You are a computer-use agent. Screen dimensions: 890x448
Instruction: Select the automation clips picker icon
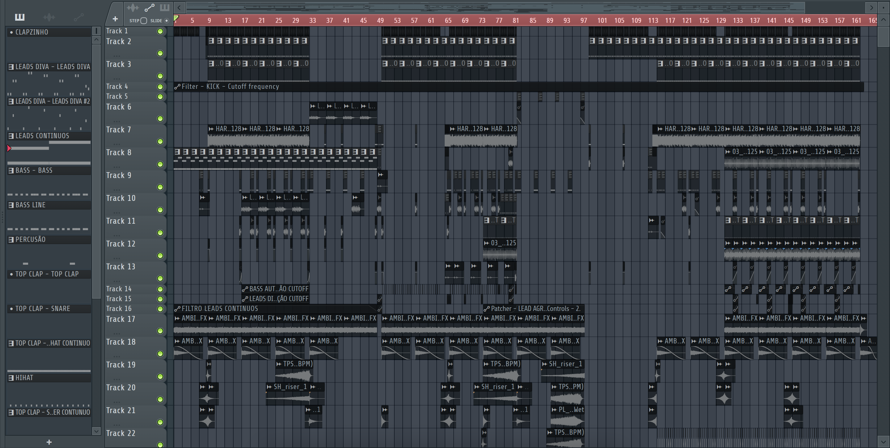[79, 17]
